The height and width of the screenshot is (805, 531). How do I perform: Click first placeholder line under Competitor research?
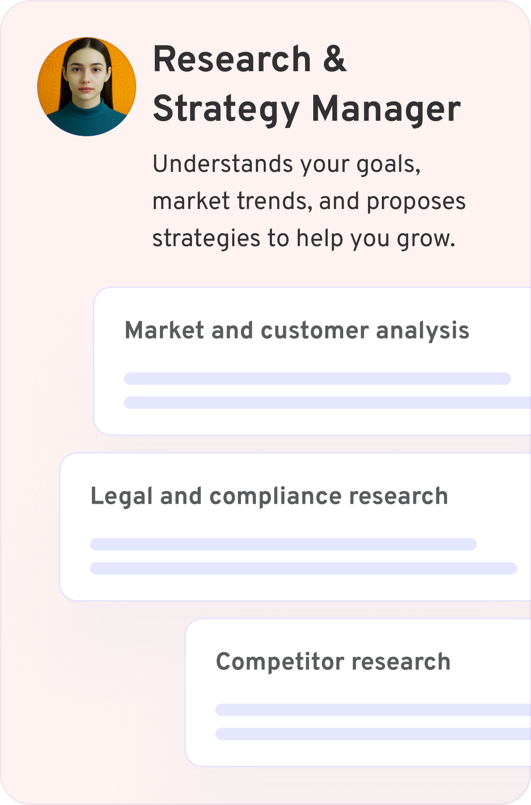point(373,710)
